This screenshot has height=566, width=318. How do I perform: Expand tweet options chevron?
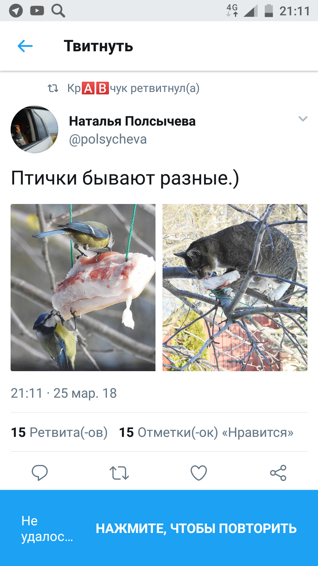[x=303, y=119]
